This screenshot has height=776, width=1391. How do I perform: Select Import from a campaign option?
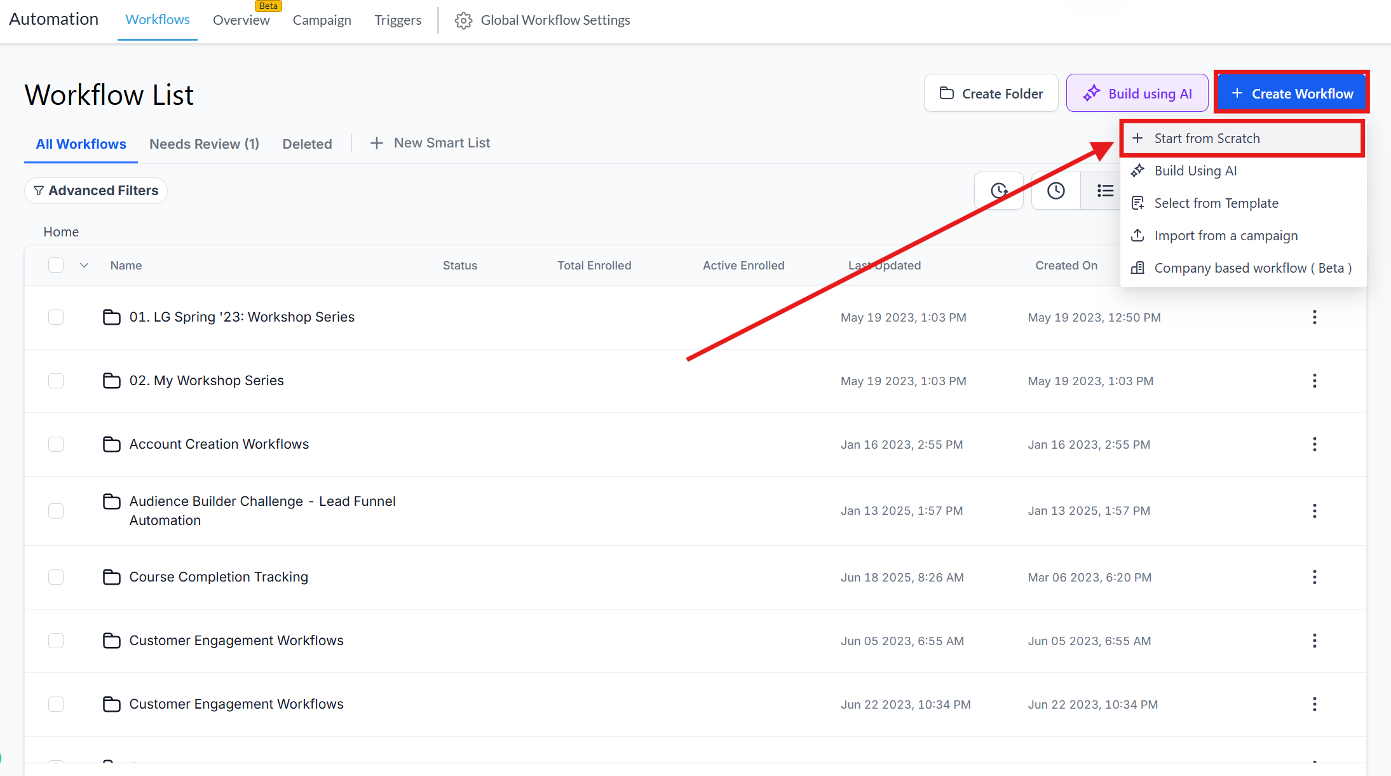coord(1225,236)
